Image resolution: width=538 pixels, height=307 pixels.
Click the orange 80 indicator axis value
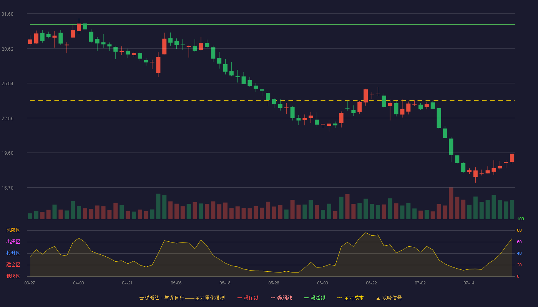pos(519,230)
